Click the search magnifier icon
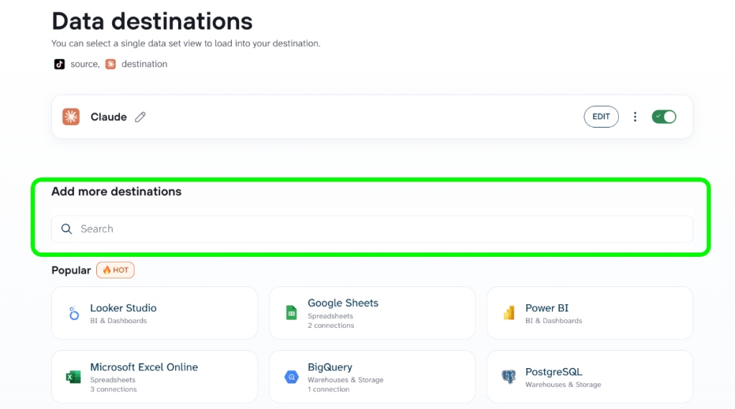This screenshot has height=409, width=735. coord(67,229)
